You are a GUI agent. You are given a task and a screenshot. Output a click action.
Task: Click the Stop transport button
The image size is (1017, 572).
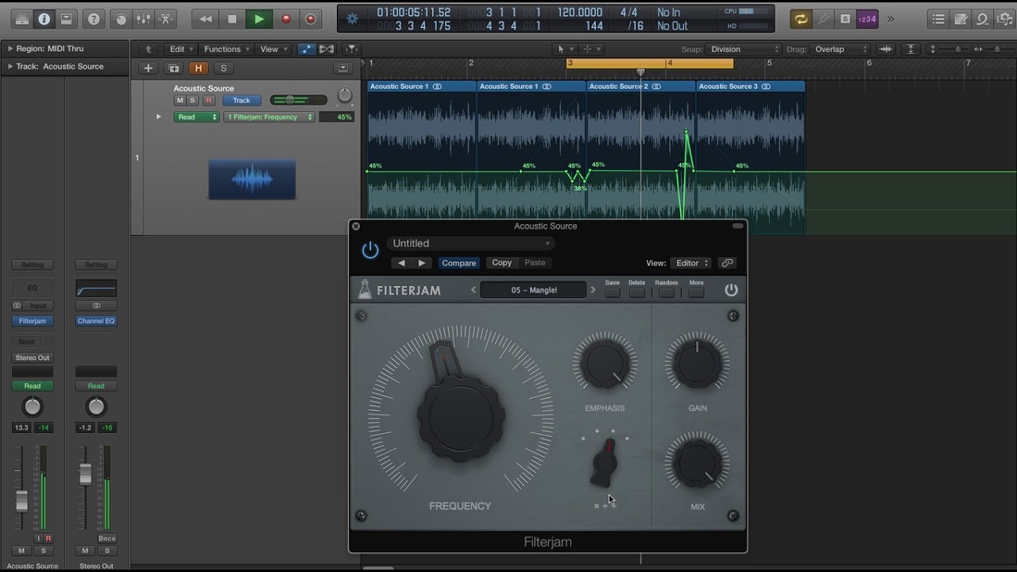click(x=232, y=19)
